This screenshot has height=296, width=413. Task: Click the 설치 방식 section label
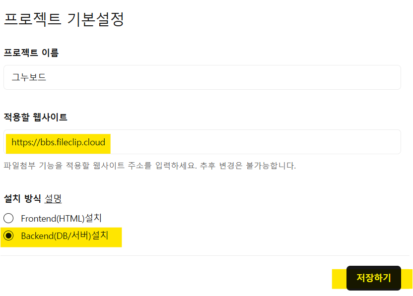[22, 199]
